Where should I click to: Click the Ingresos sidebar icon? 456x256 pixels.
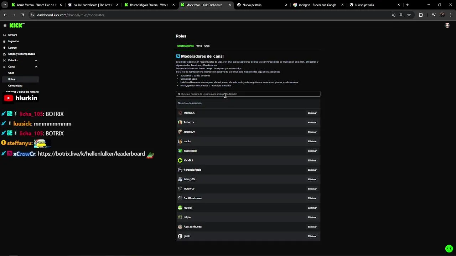[4, 41]
